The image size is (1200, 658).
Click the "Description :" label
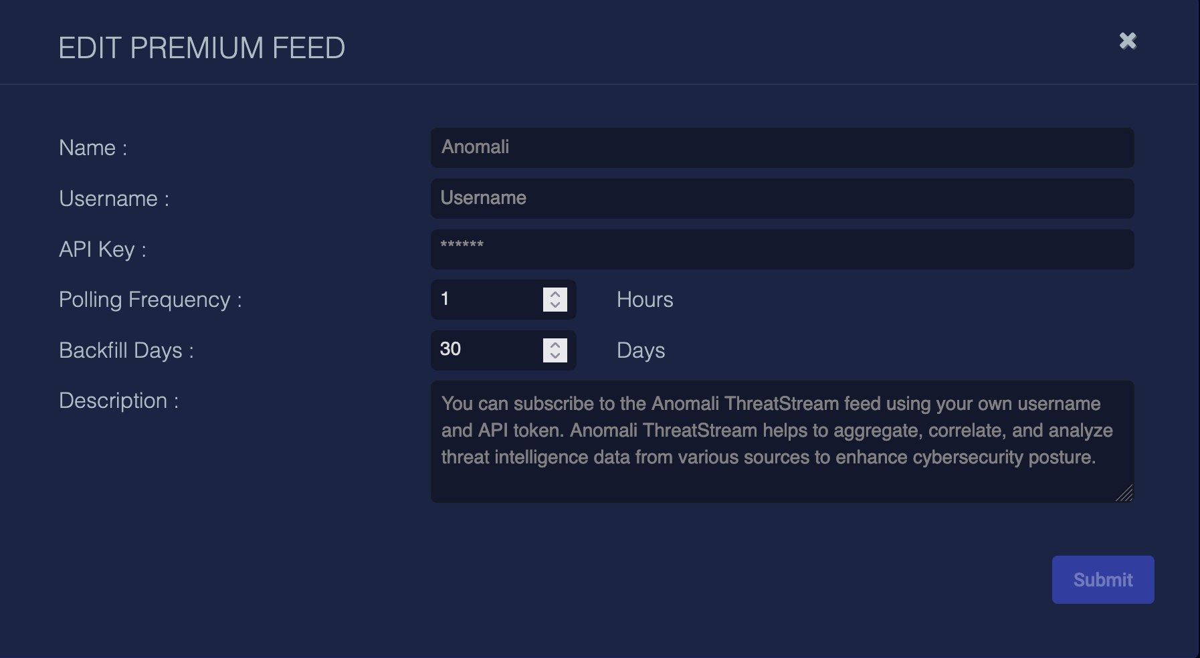click(118, 401)
